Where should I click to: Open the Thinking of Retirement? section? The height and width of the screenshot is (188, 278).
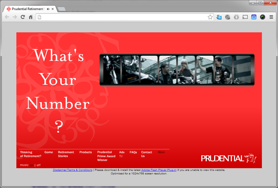(31, 154)
